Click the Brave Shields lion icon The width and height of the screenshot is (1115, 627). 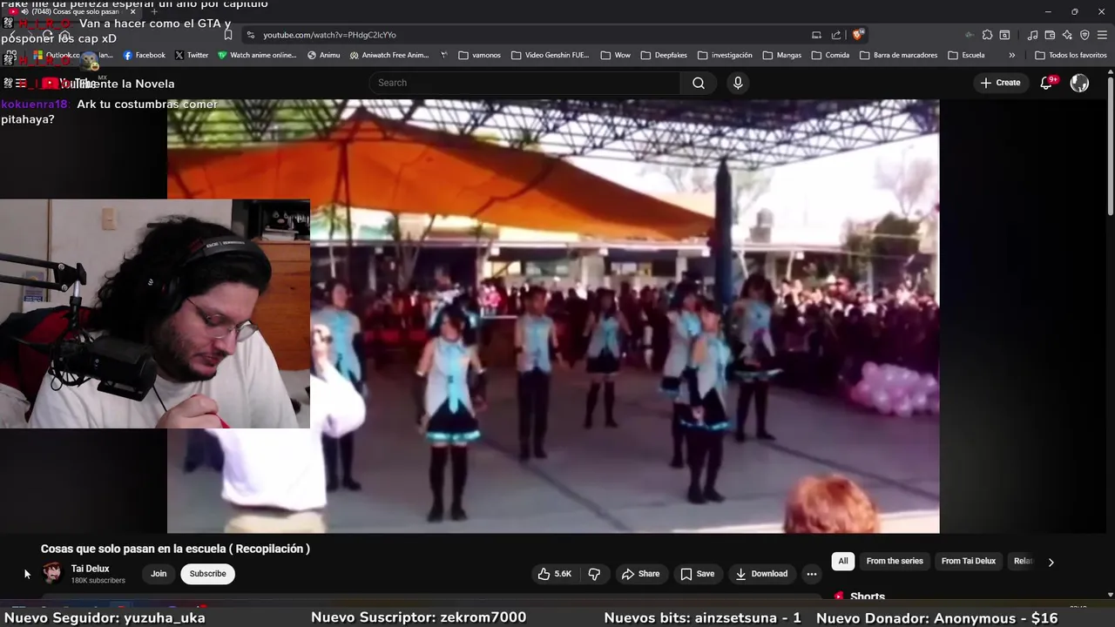[858, 35]
